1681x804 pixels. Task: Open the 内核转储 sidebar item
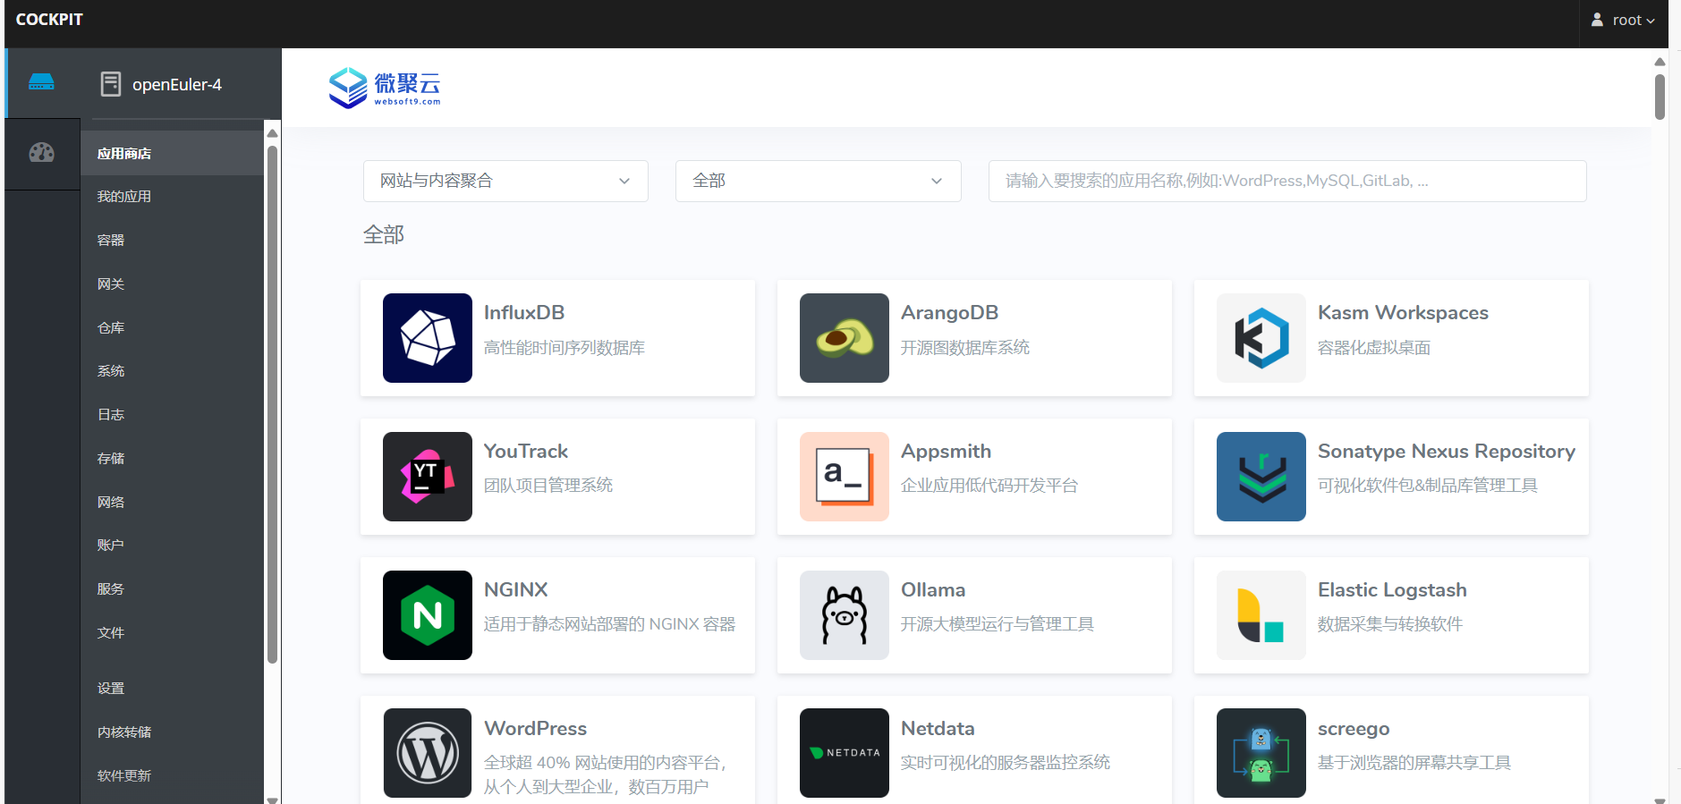tap(172, 732)
